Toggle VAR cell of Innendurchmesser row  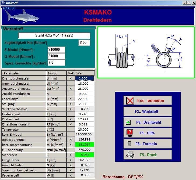(71, 84)
